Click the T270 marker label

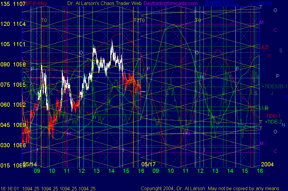tap(139, 20)
